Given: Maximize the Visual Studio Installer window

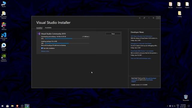Looking at the screenshot, I should 153,18.
